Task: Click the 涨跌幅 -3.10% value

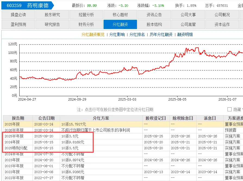Action: (158, 6)
